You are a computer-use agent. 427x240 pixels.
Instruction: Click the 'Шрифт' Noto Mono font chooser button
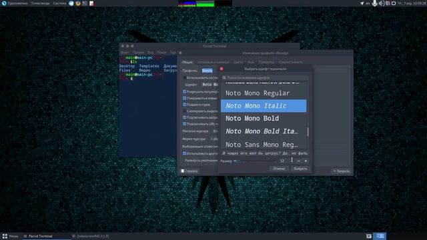(x=209, y=85)
